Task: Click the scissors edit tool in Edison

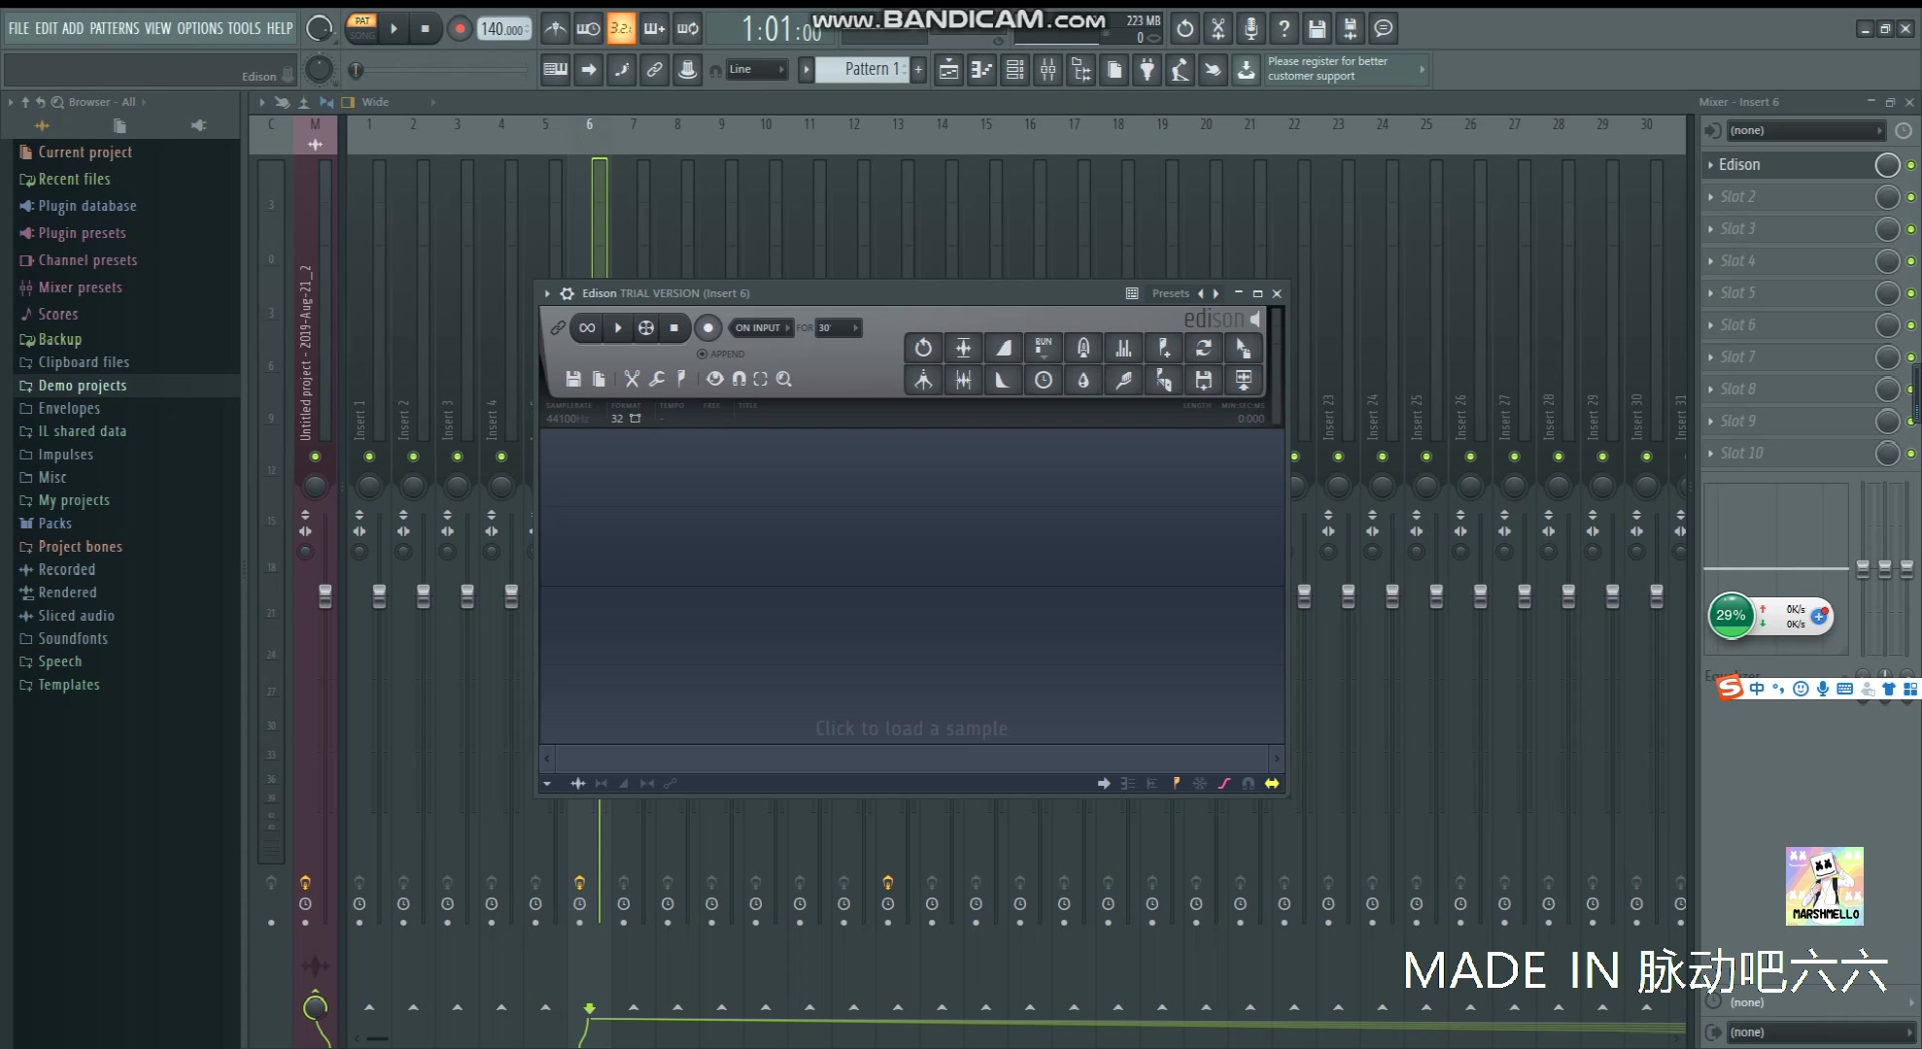Action: [632, 379]
